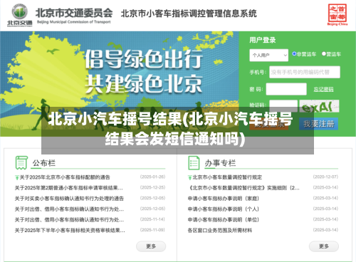Click the pinned arrow icon beside 北京市小客车数量调控暂行规定
This screenshot has height=262, width=356.
[x=189, y=177]
